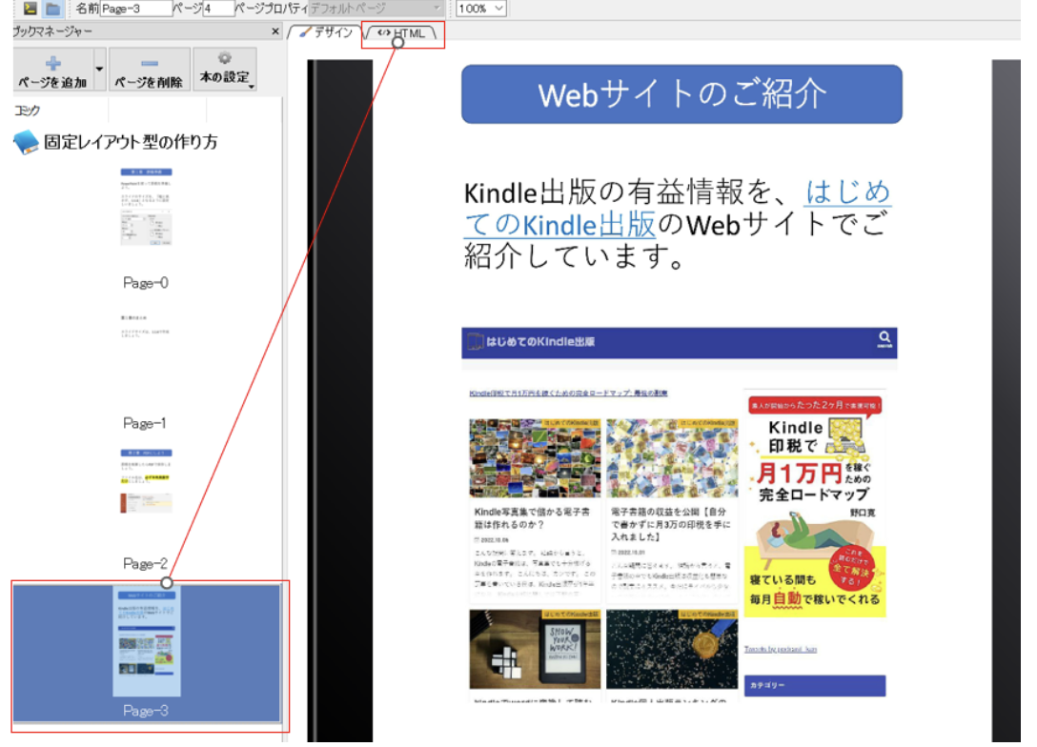Select the コミック tab

click(27, 111)
